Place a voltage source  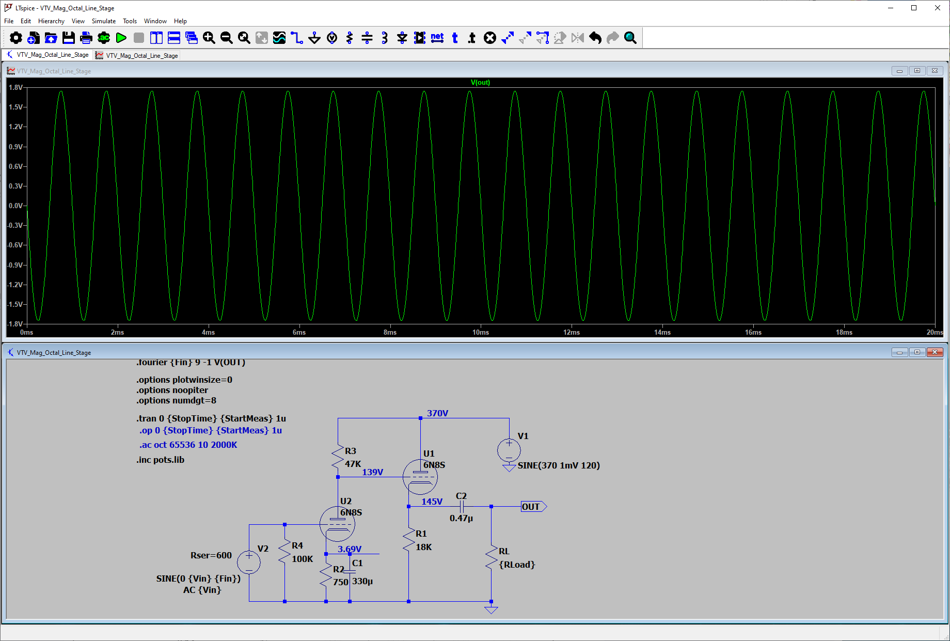point(332,38)
